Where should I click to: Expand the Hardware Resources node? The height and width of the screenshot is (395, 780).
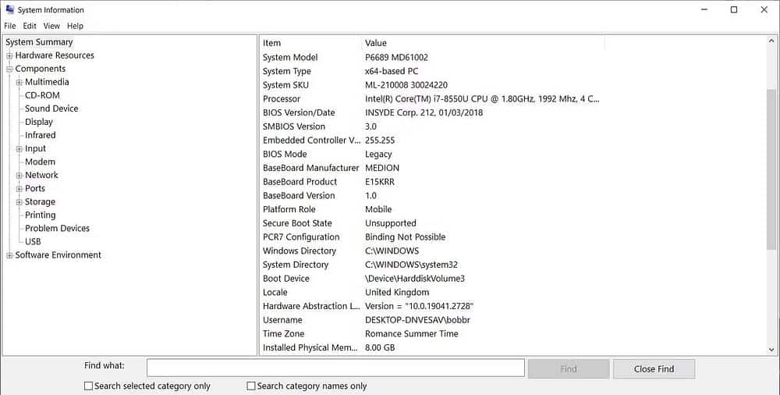(9, 55)
